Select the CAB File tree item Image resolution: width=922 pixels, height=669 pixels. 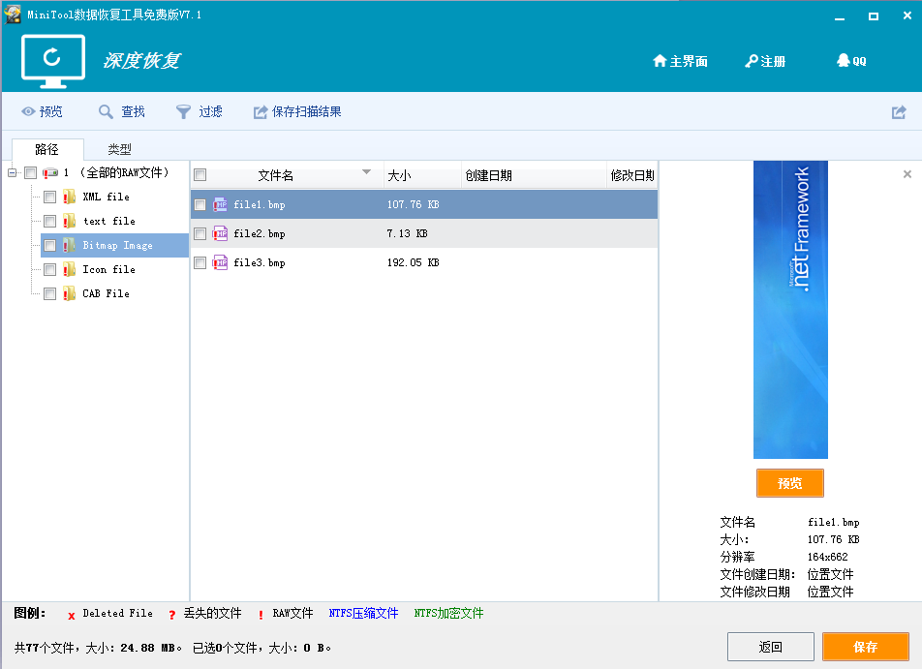[106, 292]
